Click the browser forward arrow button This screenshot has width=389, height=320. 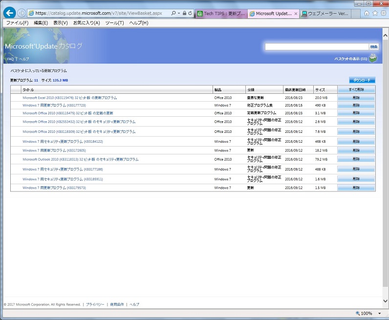(22, 13)
